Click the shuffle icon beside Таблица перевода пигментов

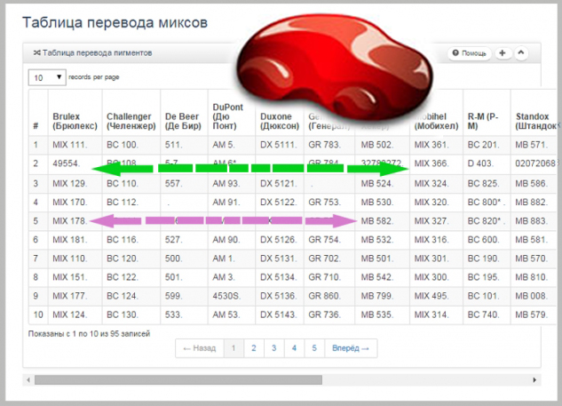[36, 53]
